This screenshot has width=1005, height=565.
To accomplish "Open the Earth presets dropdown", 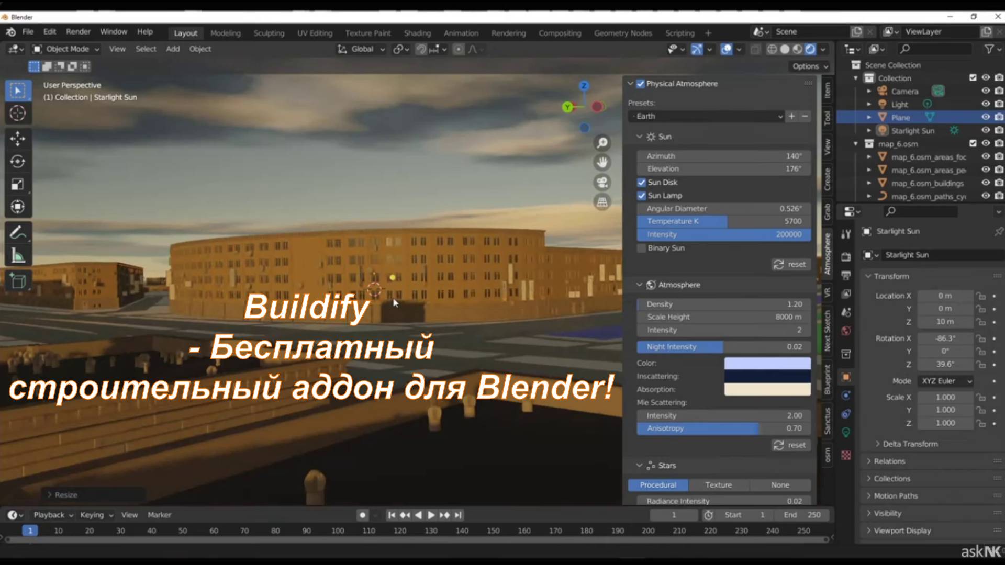I will click(706, 116).
